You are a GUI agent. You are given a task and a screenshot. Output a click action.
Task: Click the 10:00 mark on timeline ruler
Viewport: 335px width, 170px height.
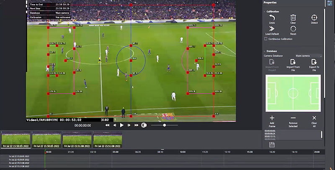pyautogui.click(x=183, y=152)
